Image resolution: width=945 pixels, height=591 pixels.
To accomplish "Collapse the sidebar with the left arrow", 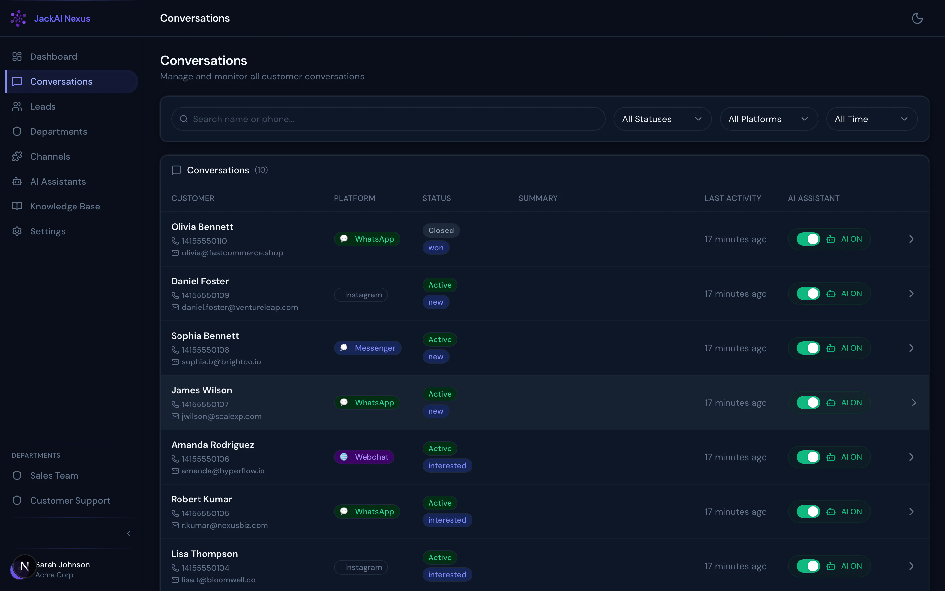I will click(x=129, y=533).
